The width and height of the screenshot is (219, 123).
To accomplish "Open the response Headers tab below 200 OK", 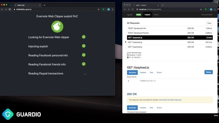I will tap(143, 108).
